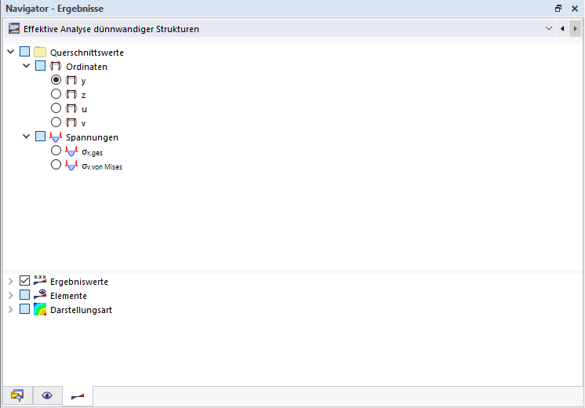Close the Navigator - Ergebnisse panel
This screenshot has height=408, width=585.
pyautogui.click(x=575, y=8)
